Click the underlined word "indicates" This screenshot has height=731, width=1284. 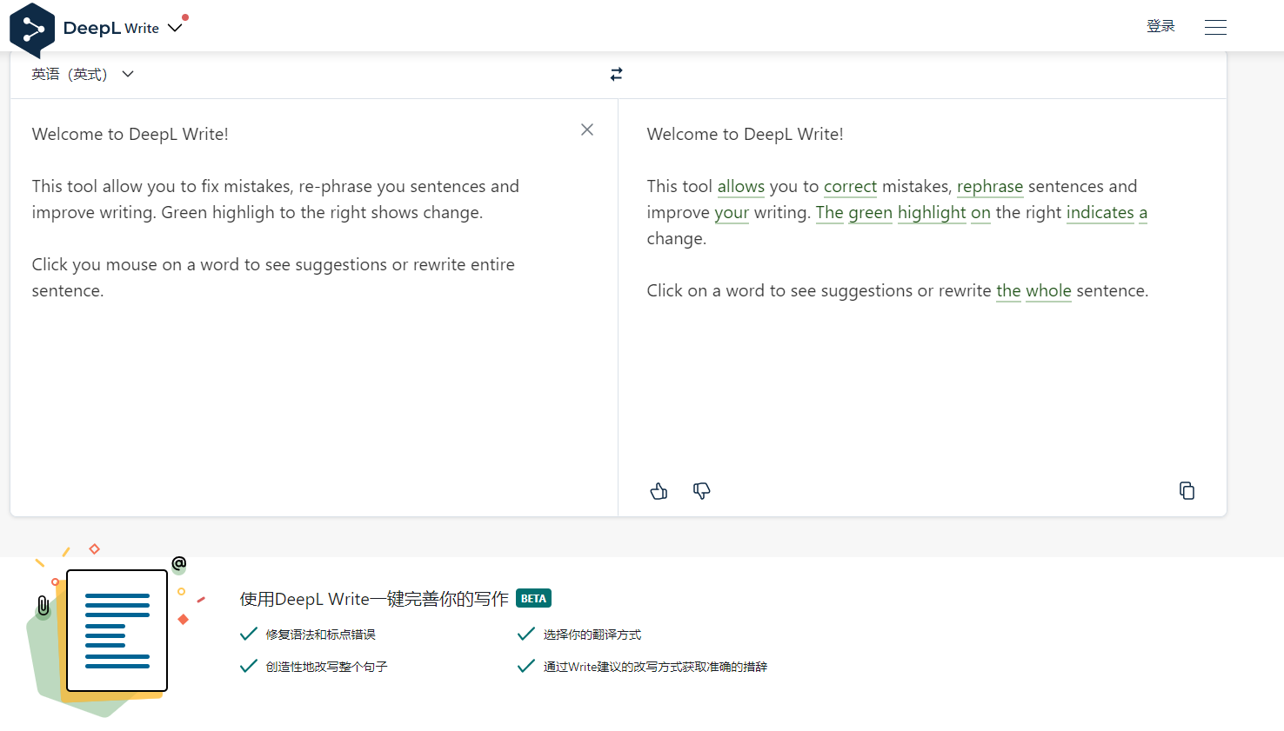[x=1100, y=213]
